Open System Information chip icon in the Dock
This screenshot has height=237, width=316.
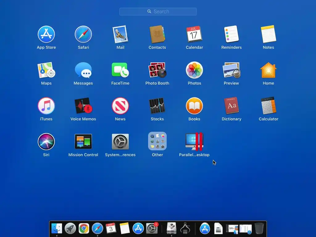pyautogui.click(x=185, y=228)
